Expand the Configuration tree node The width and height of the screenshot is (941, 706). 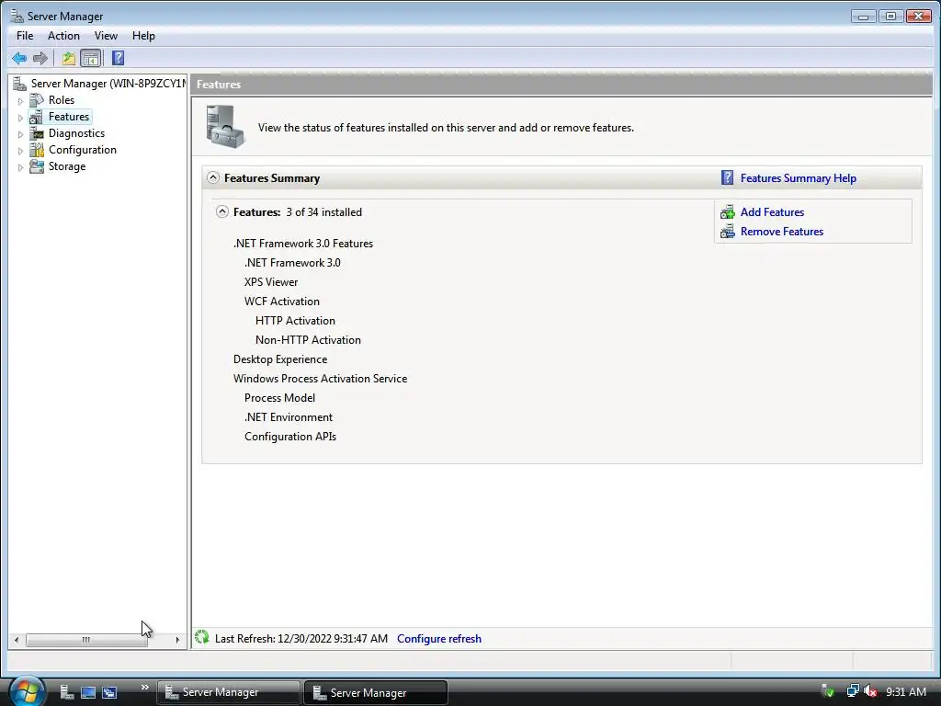(20, 151)
